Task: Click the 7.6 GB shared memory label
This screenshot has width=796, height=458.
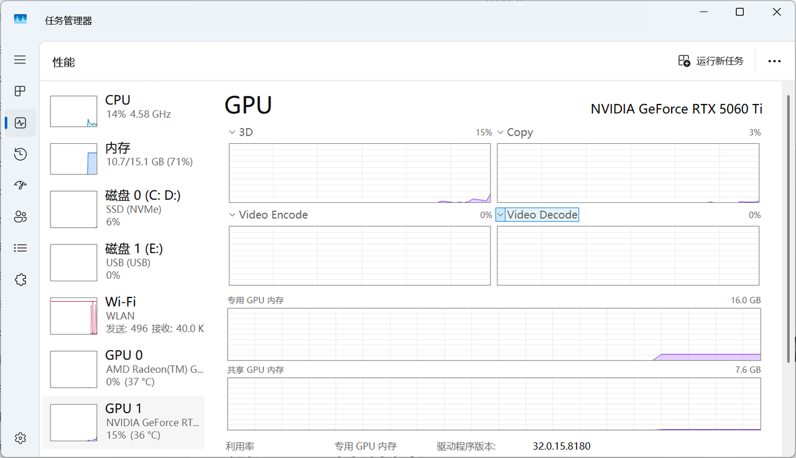Action: 748,370
